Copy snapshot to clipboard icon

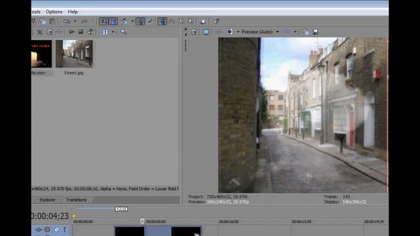pyautogui.click(x=306, y=32)
